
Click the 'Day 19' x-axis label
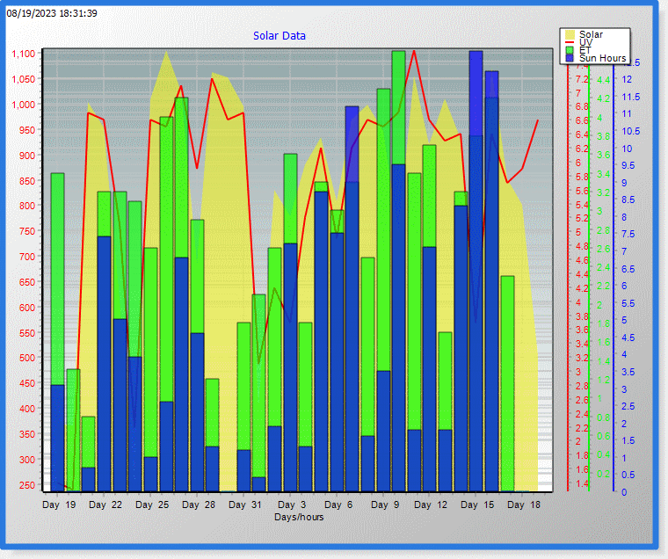(59, 505)
